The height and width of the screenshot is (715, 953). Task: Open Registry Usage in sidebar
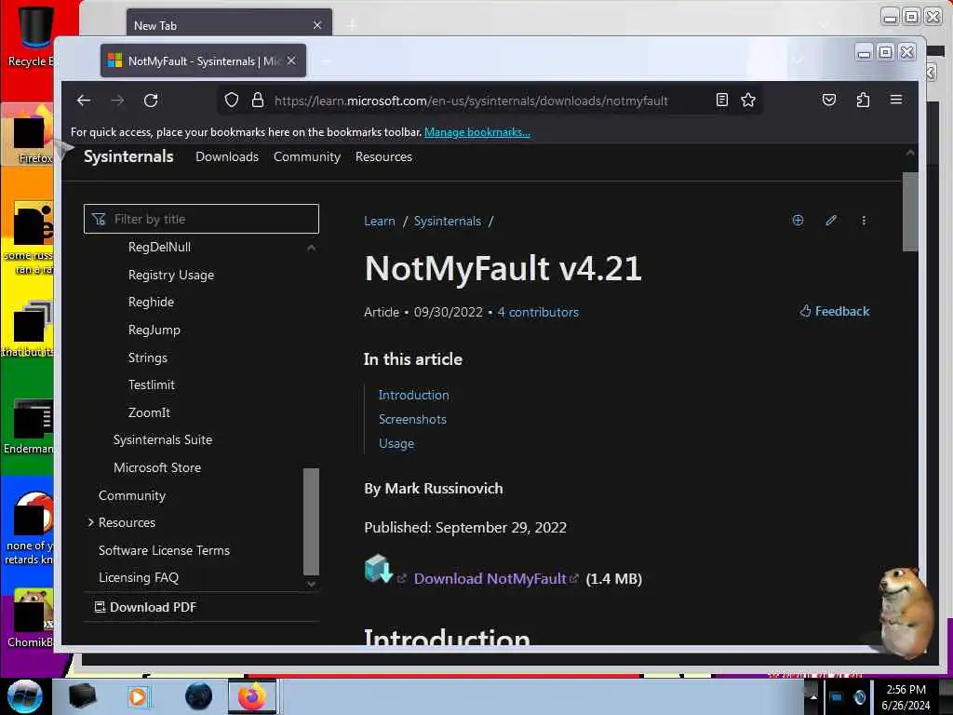(171, 275)
